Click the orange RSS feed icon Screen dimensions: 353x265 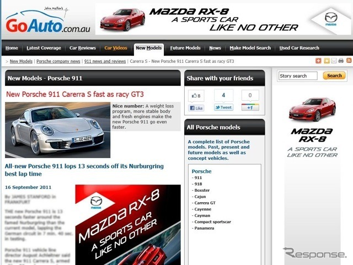pyautogui.click(x=349, y=61)
